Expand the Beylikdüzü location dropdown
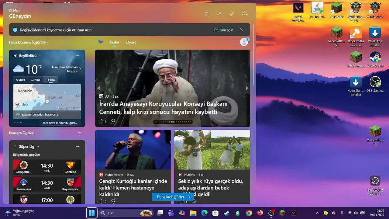Image resolution: width=389 pixels, height=219 pixels. [x=40, y=56]
